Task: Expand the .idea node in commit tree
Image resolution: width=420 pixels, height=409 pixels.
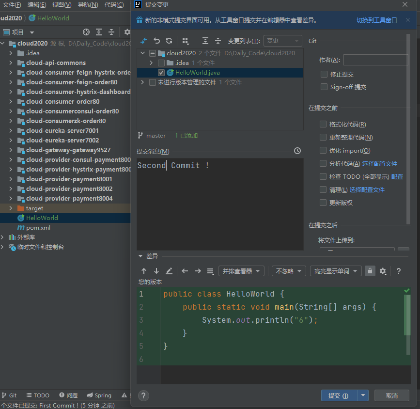Action: [x=151, y=63]
